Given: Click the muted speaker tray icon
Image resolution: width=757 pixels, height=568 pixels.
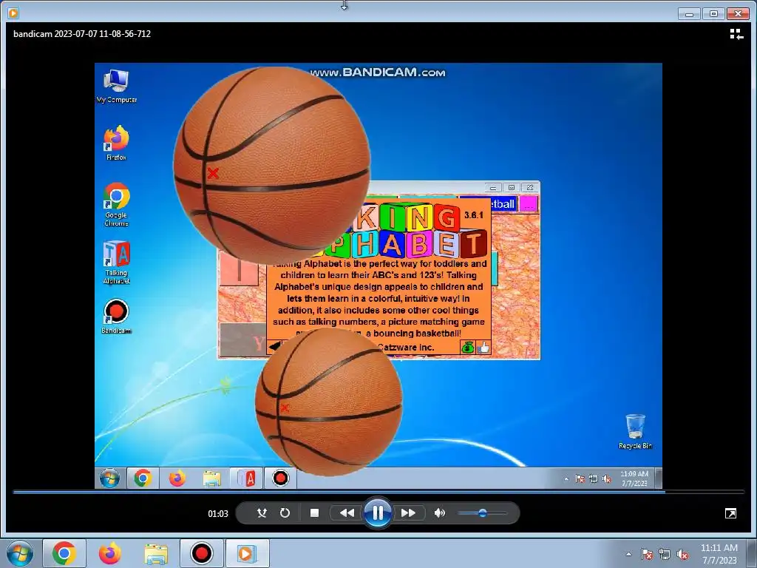Looking at the screenshot, I should (682, 554).
